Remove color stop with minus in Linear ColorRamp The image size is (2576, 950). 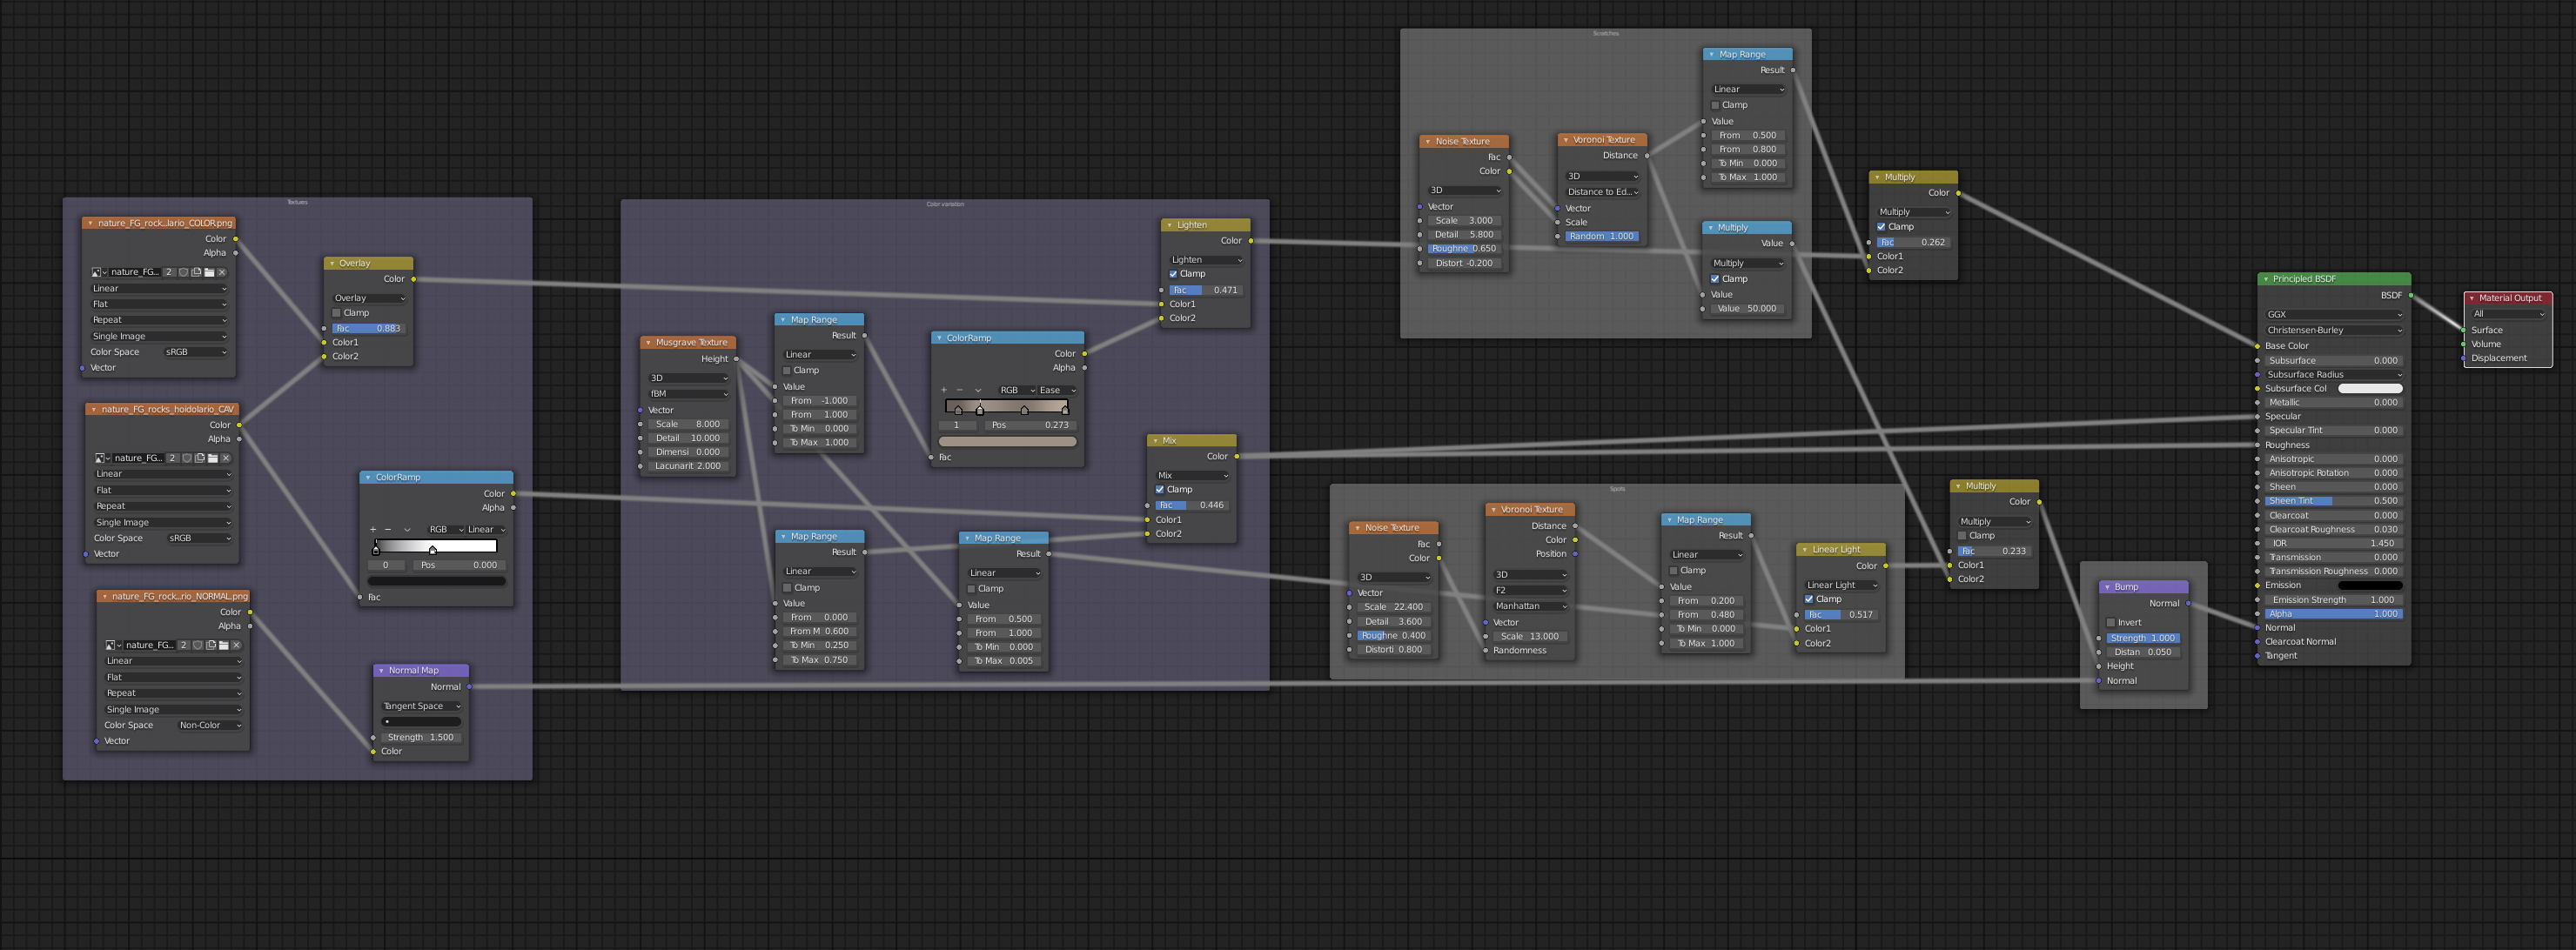[x=388, y=529]
